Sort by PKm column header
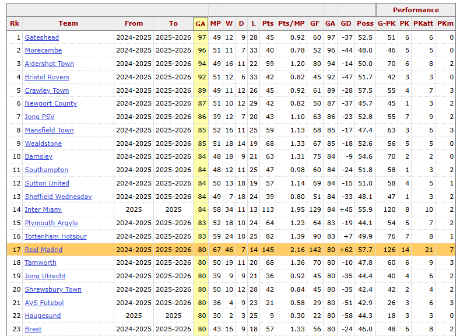The image size is (460, 336). [445, 23]
